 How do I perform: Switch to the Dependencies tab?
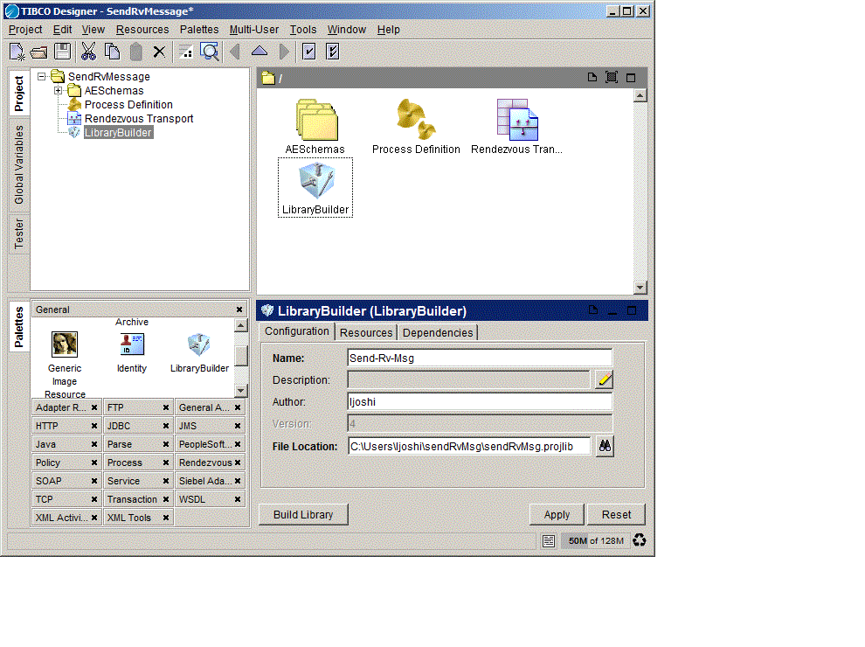(438, 333)
